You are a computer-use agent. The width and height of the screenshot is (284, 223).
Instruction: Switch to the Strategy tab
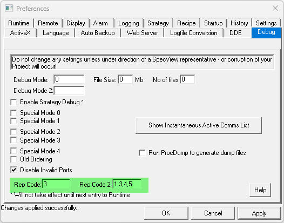point(158,23)
